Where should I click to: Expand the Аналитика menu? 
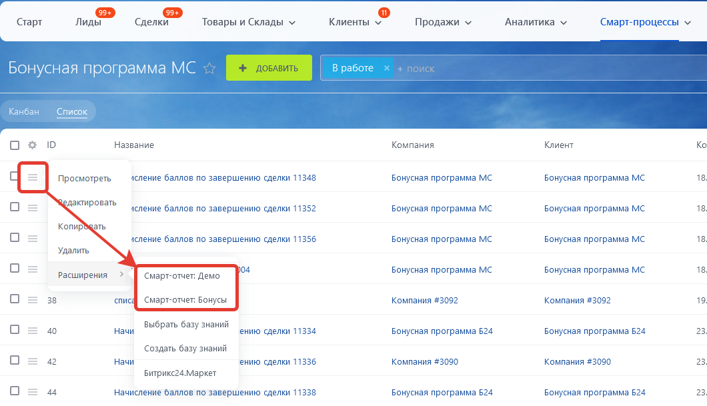(x=536, y=22)
